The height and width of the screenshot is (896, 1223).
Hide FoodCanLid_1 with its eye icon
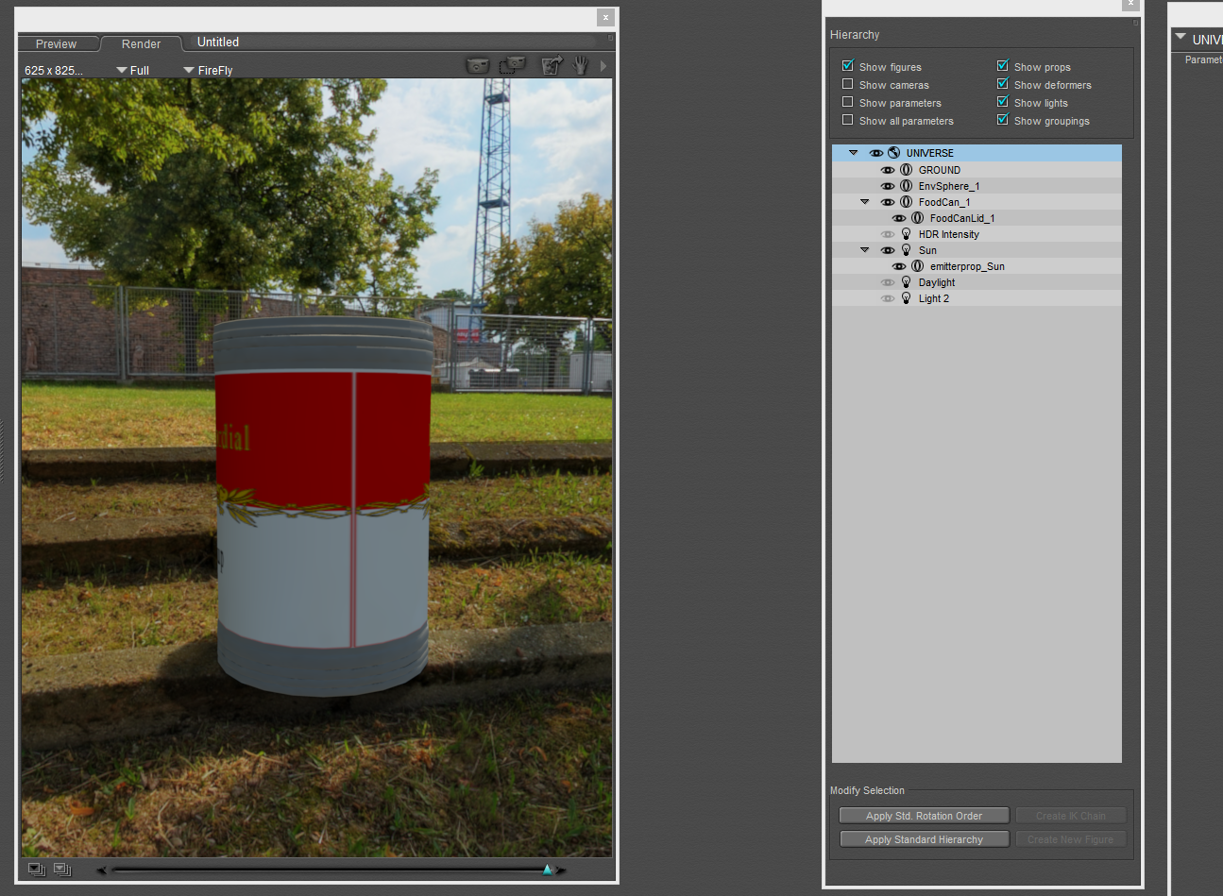click(899, 218)
